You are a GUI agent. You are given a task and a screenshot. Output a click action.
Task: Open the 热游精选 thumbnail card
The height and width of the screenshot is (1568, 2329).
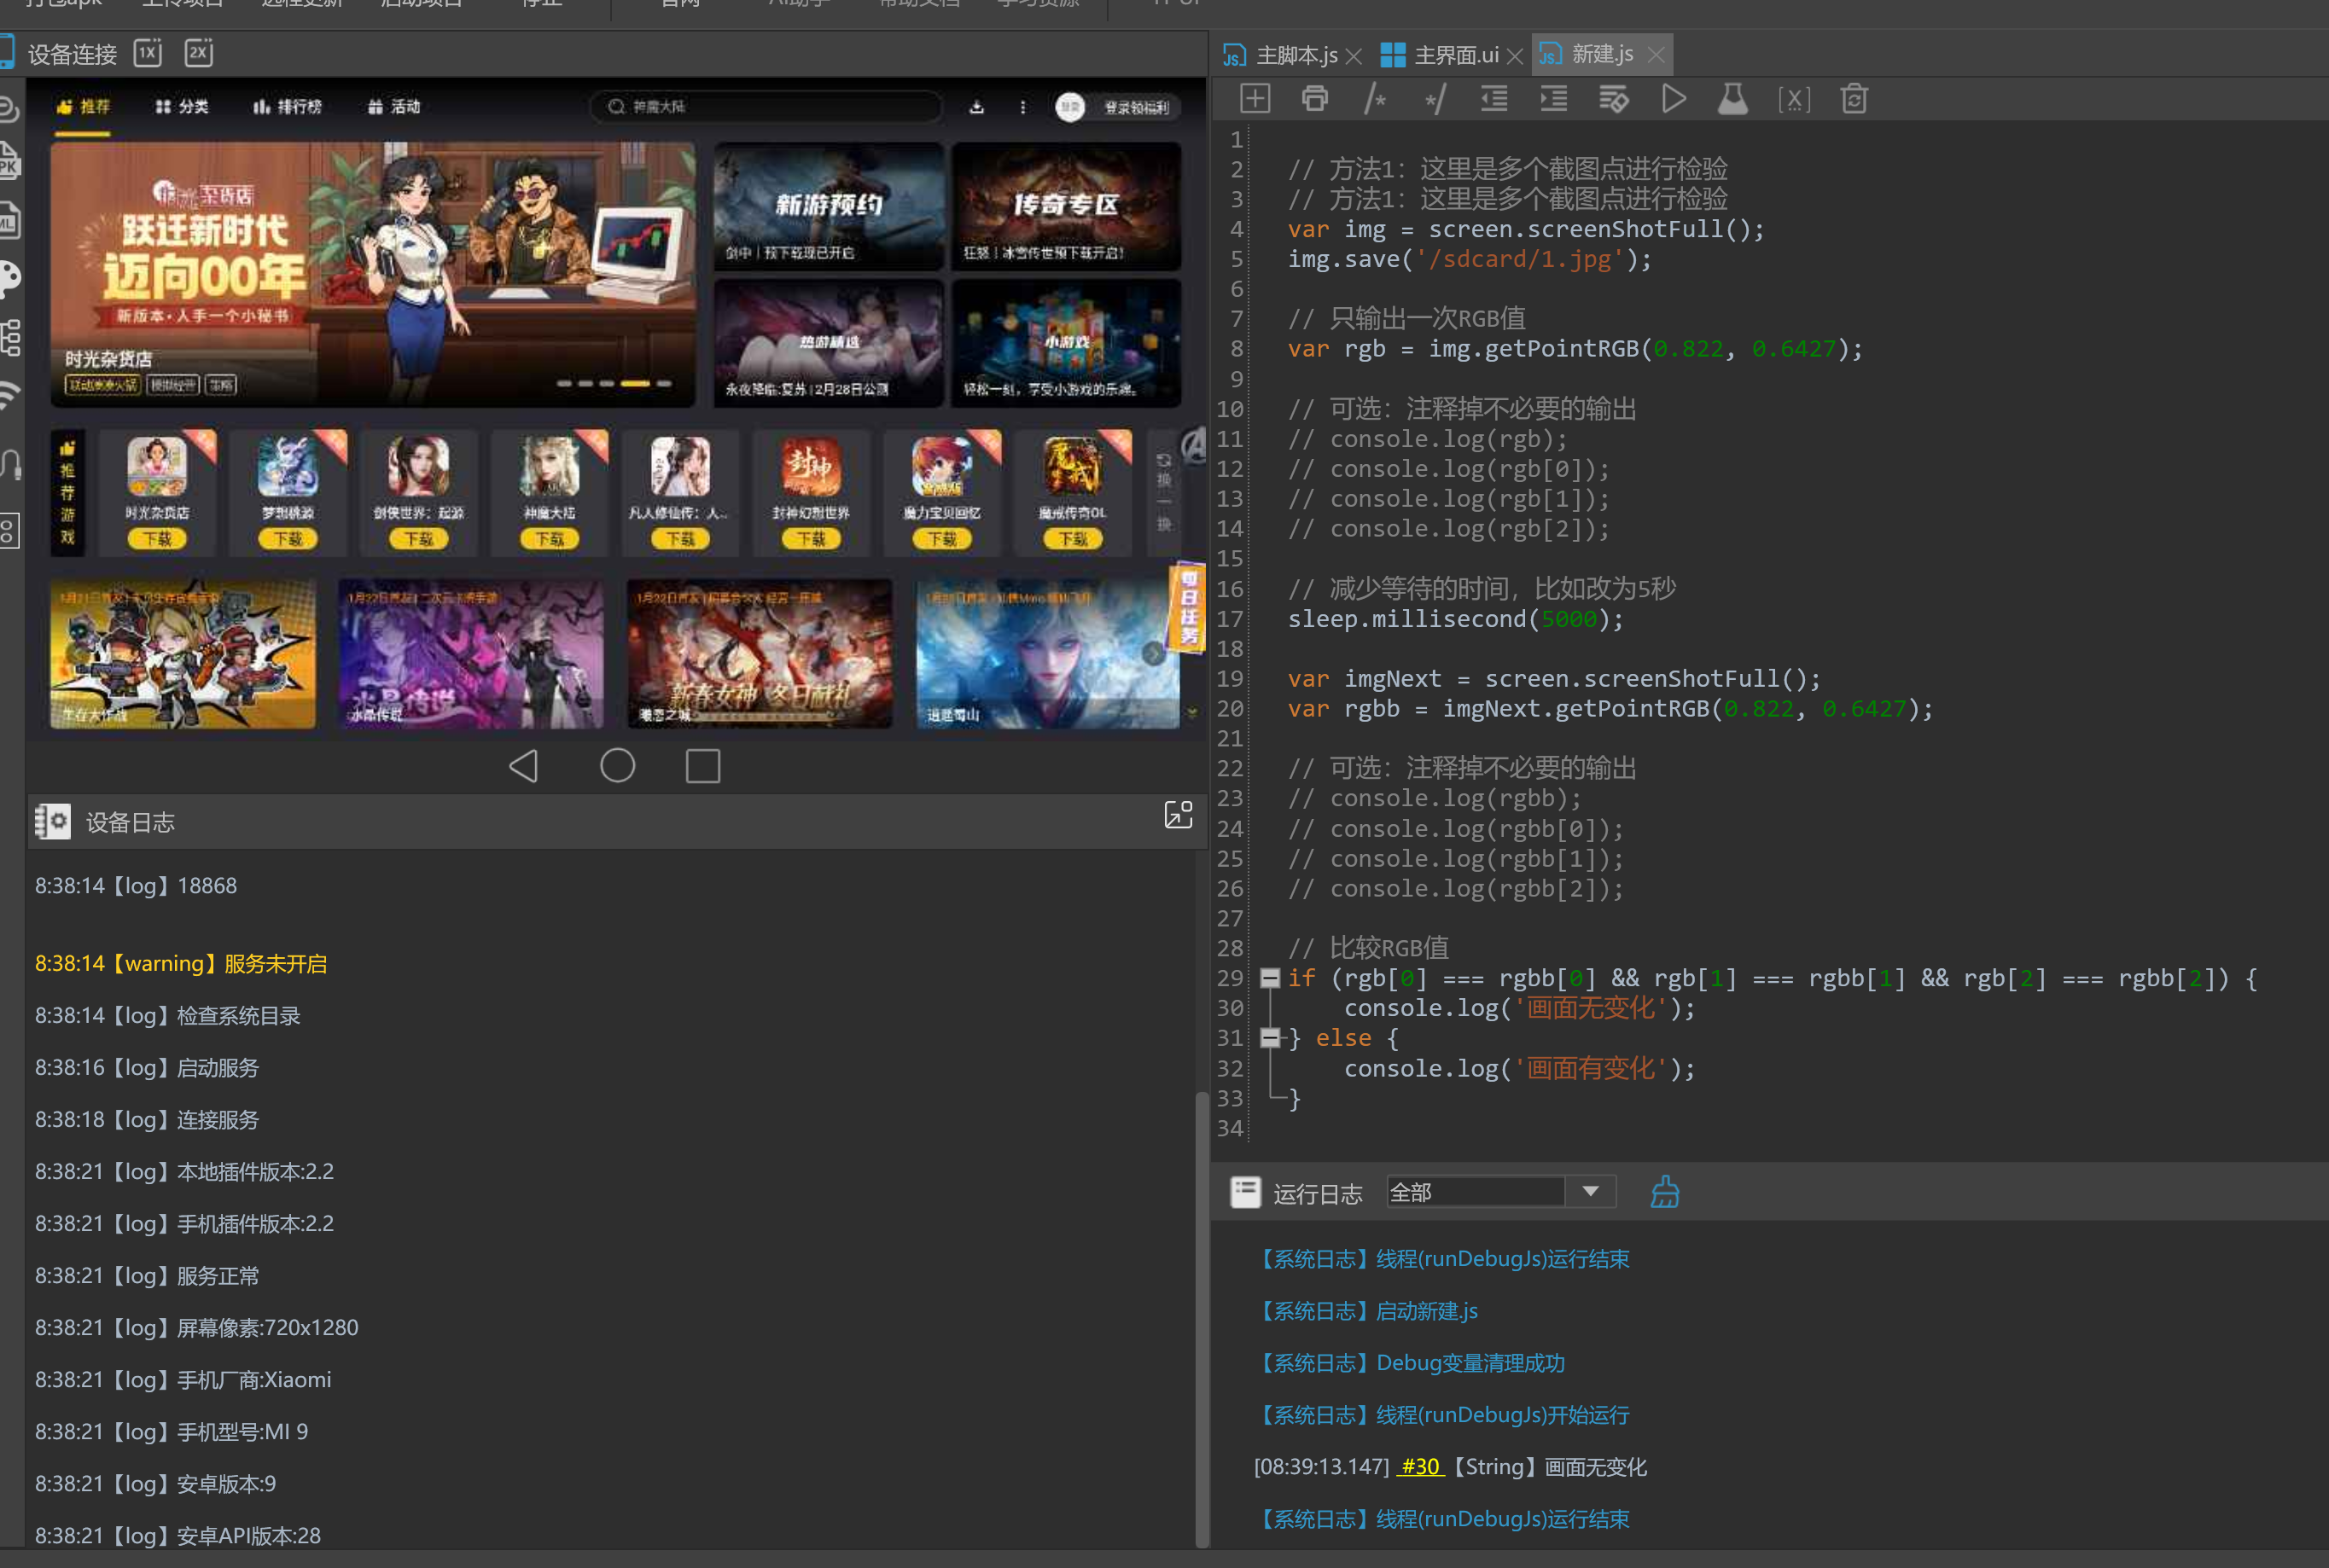click(x=829, y=343)
